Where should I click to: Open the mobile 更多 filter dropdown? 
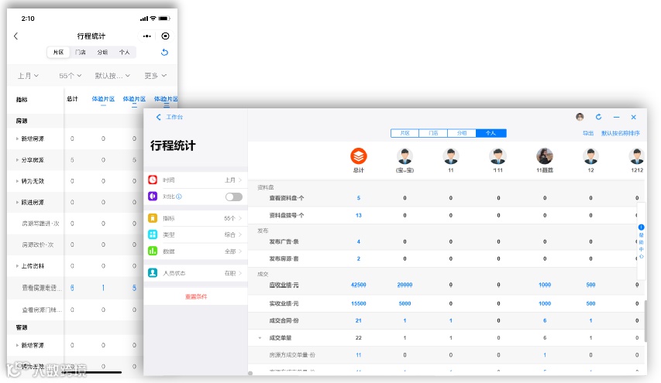pos(155,76)
